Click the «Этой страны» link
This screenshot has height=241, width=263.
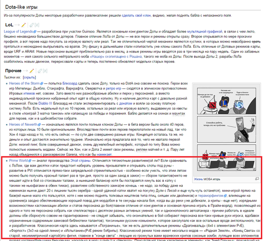[81, 161]
